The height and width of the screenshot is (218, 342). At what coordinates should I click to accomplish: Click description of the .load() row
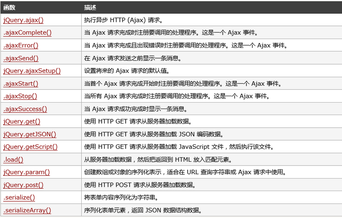[x=158, y=159]
